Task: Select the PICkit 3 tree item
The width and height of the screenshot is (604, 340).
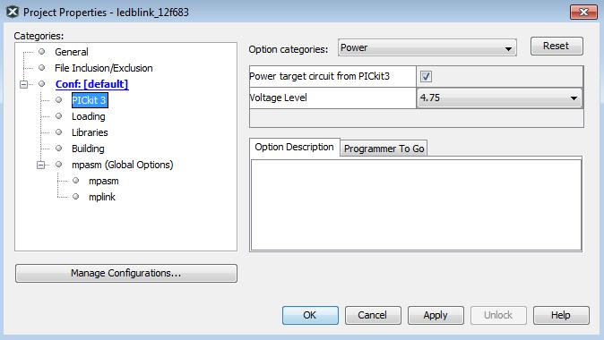Action: (90, 100)
